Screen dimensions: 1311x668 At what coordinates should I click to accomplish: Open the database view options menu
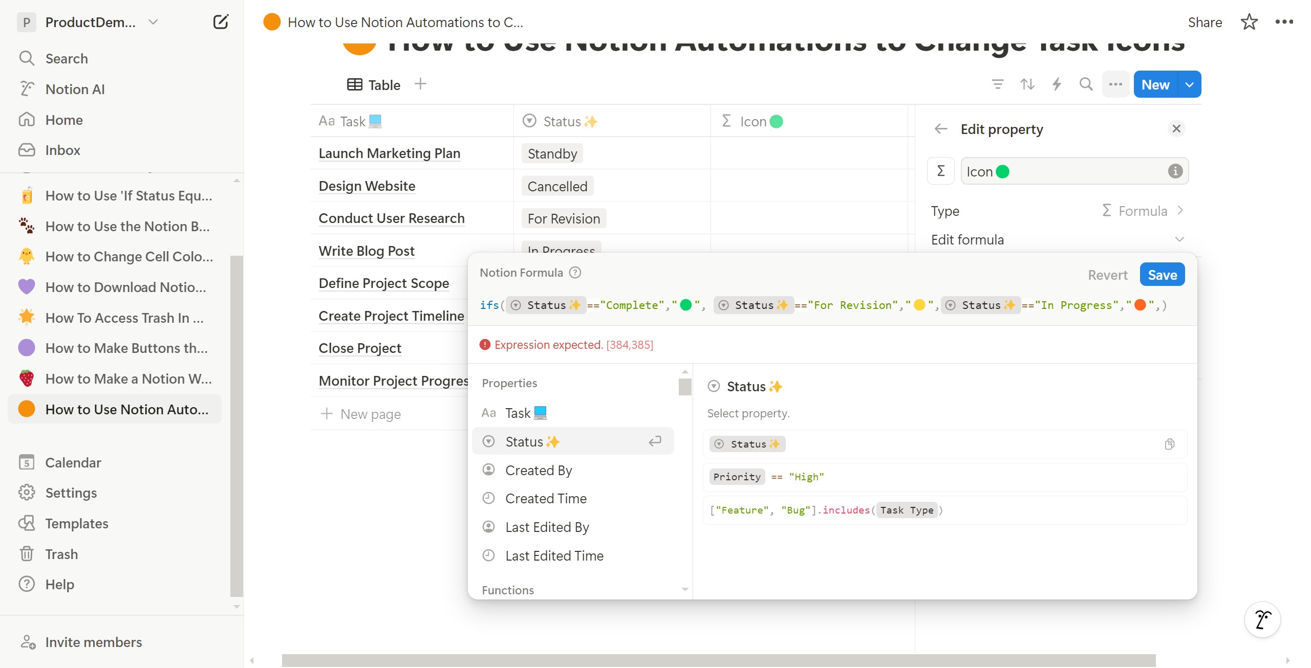1115,84
